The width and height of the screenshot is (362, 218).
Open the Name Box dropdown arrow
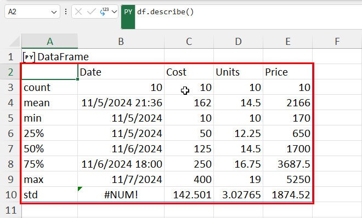coord(54,12)
